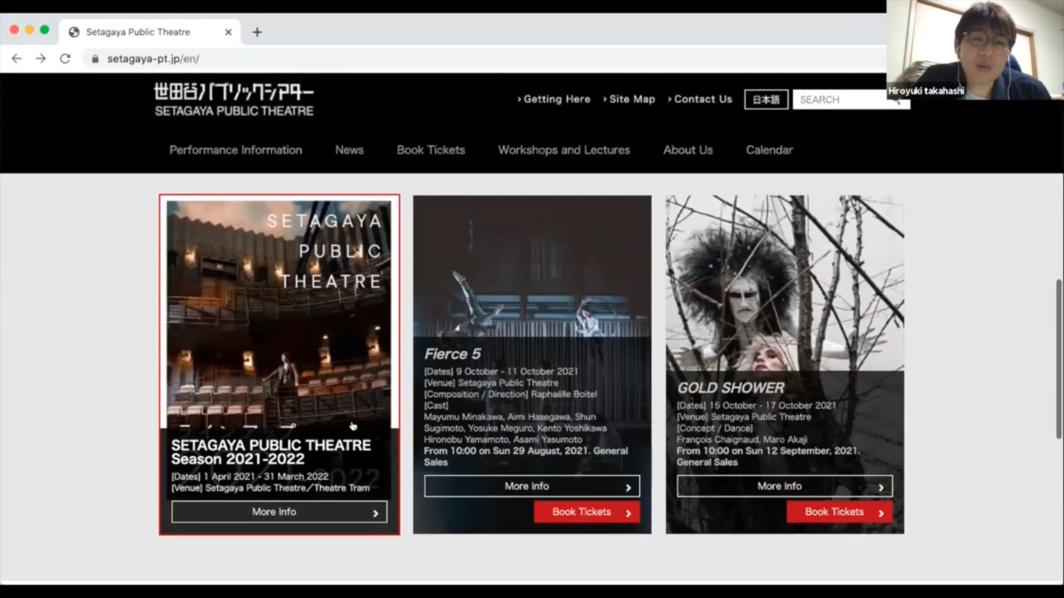Open the Workshops and Lectures menu

[x=564, y=150]
